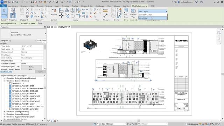This screenshot has width=224, height=126.
Task: Click the Edit Type button
Action: coord(41,41)
